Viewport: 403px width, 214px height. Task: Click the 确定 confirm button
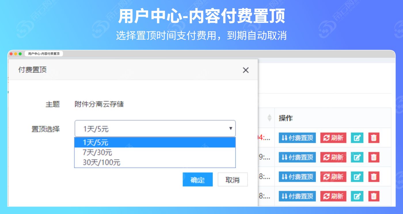tap(197, 180)
